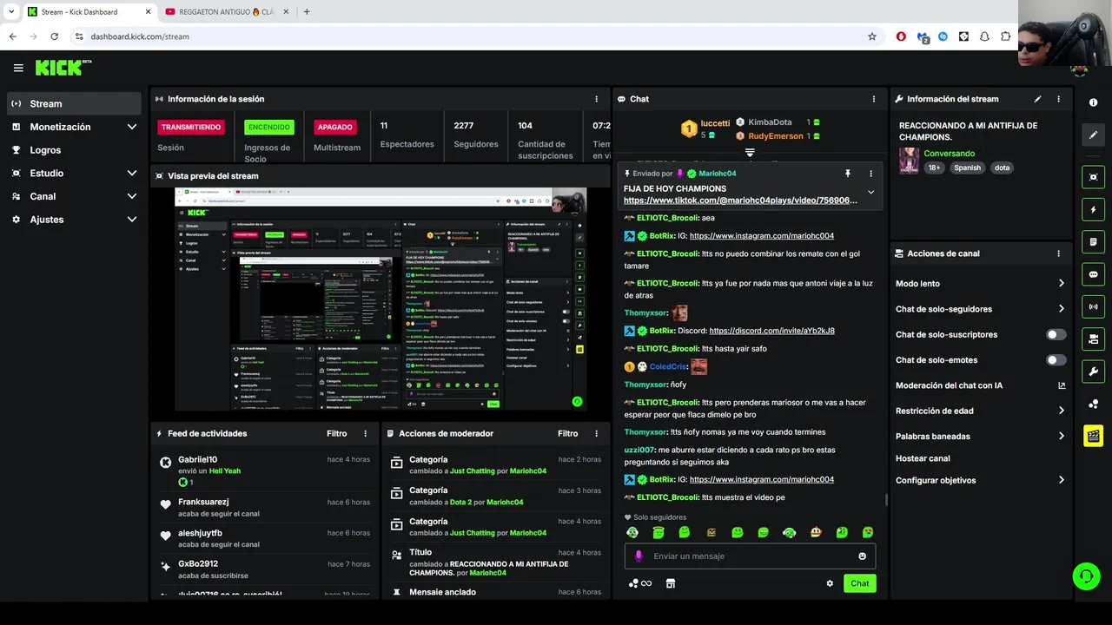Select Stream in the left sidebar
The height and width of the screenshot is (625, 1112).
pos(74,103)
